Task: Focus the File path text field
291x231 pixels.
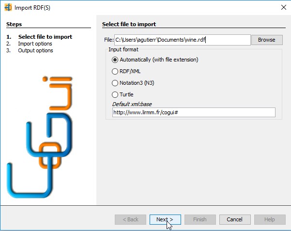Action: click(183, 40)
